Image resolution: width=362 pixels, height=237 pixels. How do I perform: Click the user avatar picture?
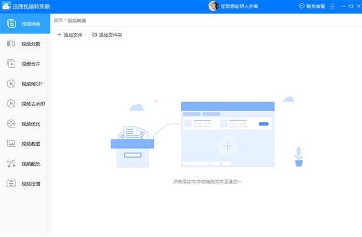pos(213,6)
